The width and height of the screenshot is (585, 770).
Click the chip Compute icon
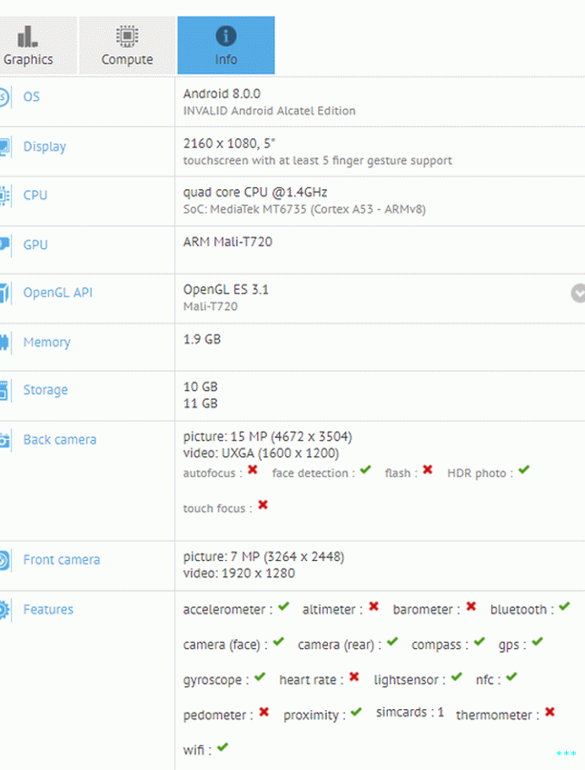pyautogui.click(x=127, y=36)
